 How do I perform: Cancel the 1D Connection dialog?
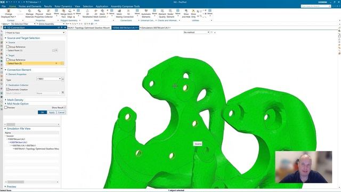pos(61,113)
